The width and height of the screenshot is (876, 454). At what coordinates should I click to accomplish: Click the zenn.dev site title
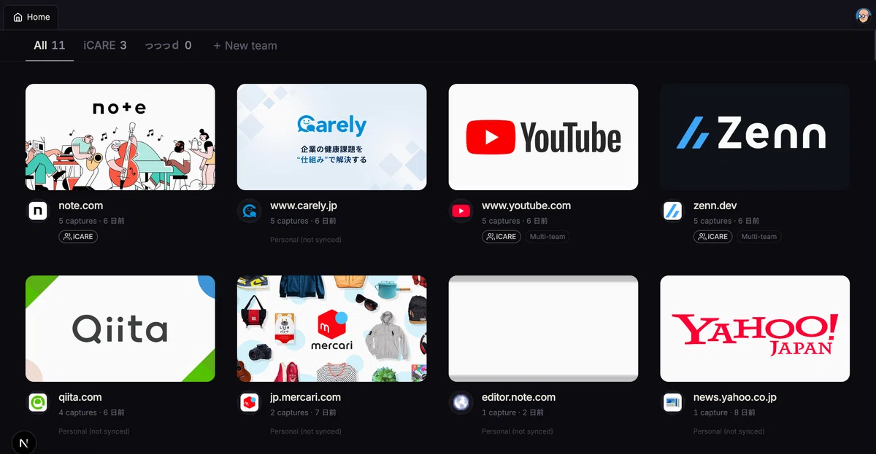(715, 206)
